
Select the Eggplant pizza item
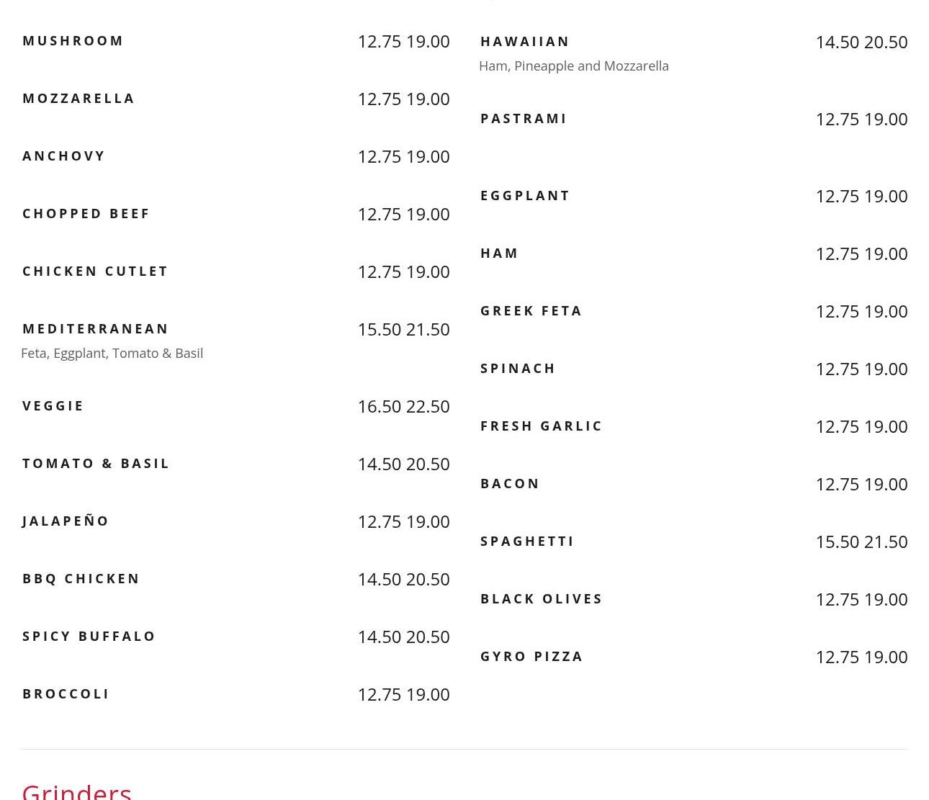pos(524,196)
